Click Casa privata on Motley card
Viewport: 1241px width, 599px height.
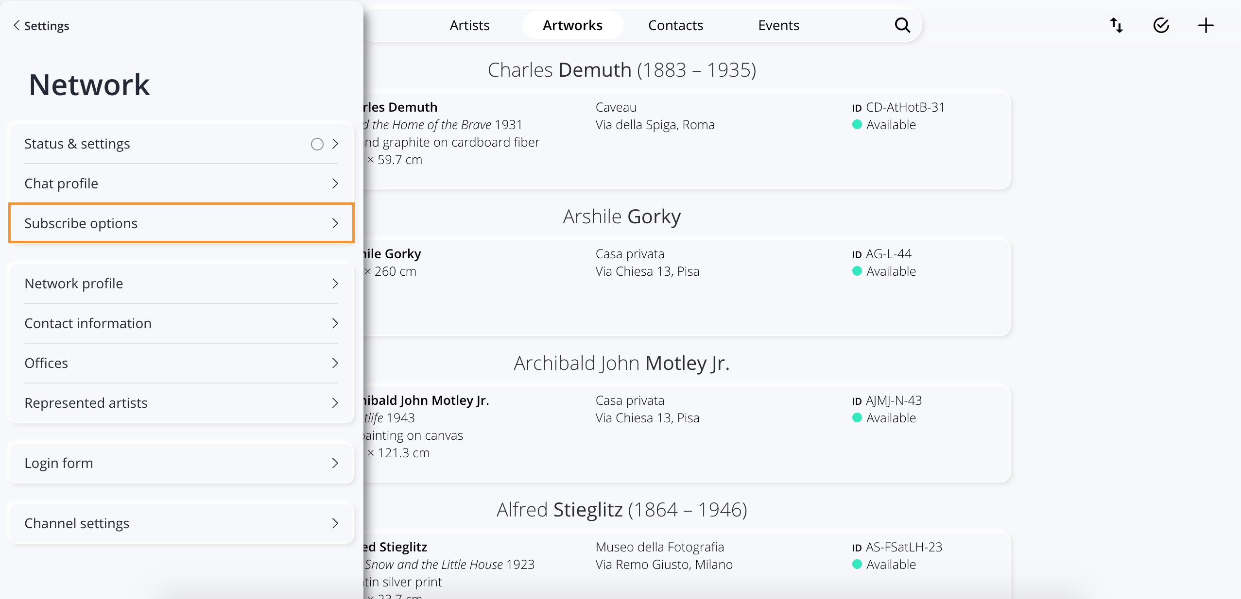point(630,400)
